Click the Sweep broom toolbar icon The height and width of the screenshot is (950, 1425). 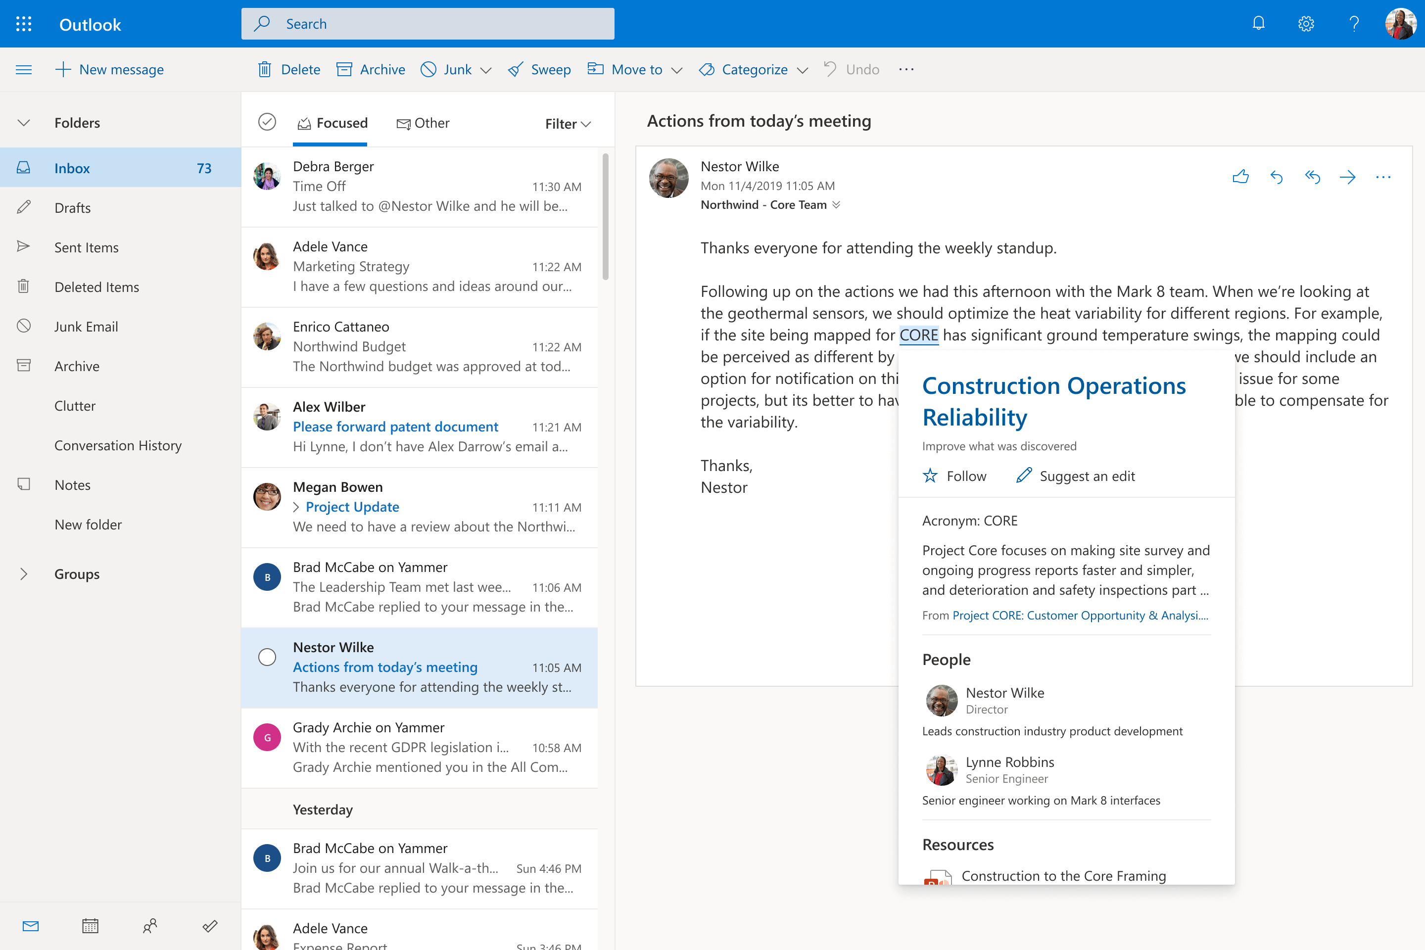516,70
